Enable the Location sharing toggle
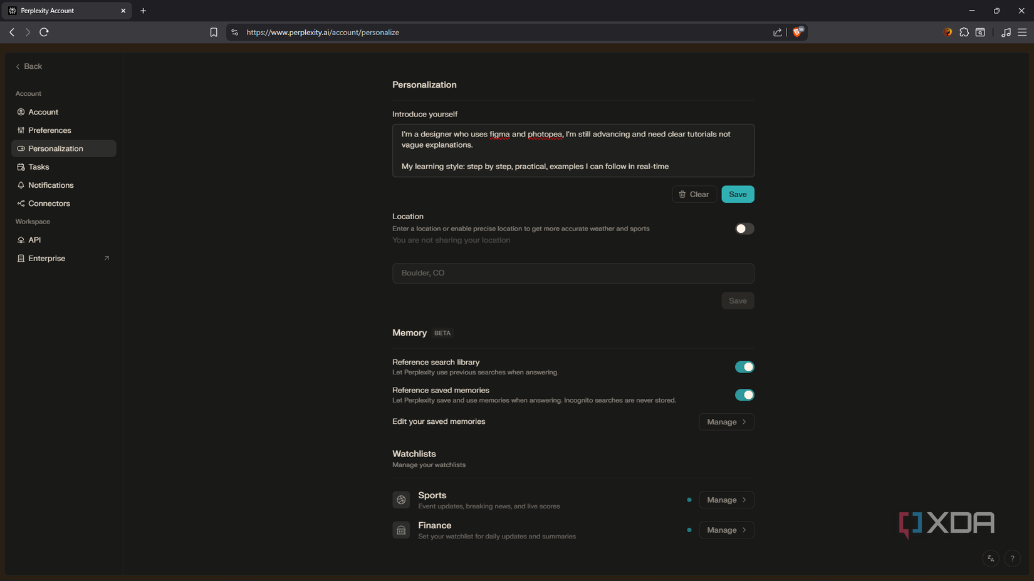This screenshot has width=1034, height=581. pos(744,229)
